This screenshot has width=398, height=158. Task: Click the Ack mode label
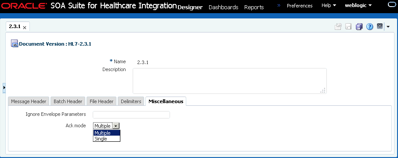coord(76,126)
